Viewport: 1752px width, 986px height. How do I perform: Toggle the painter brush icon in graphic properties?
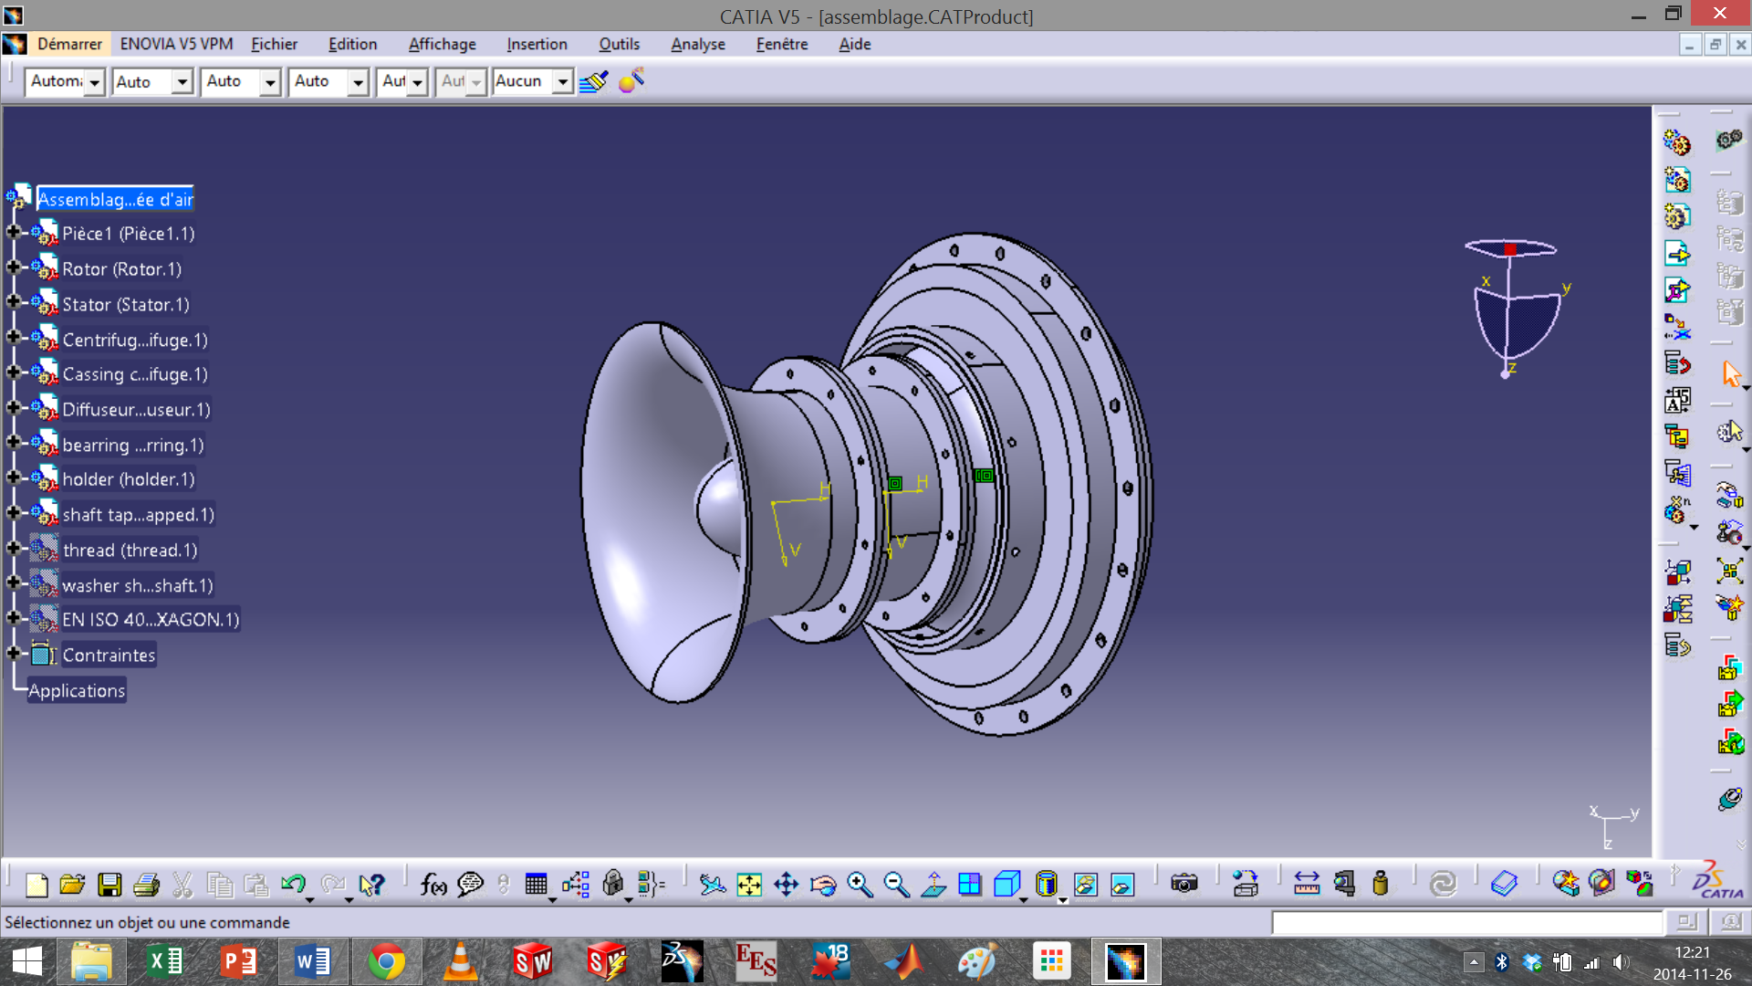click(x=594, y=82)
